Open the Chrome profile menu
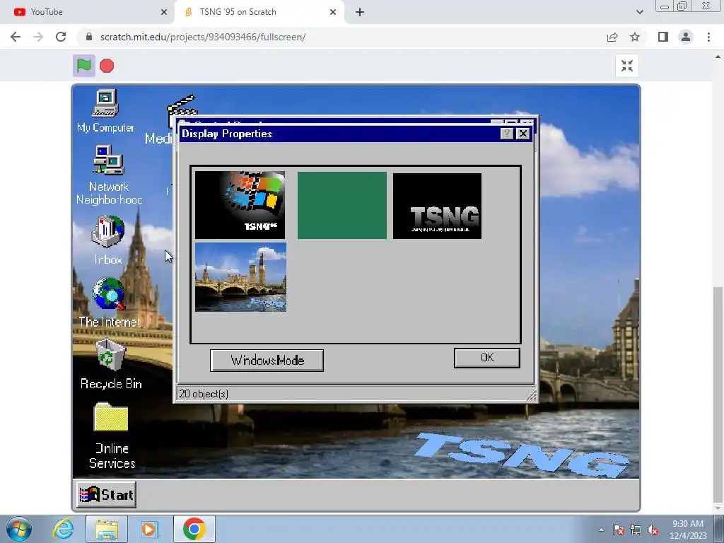 [x=686, y=37]
